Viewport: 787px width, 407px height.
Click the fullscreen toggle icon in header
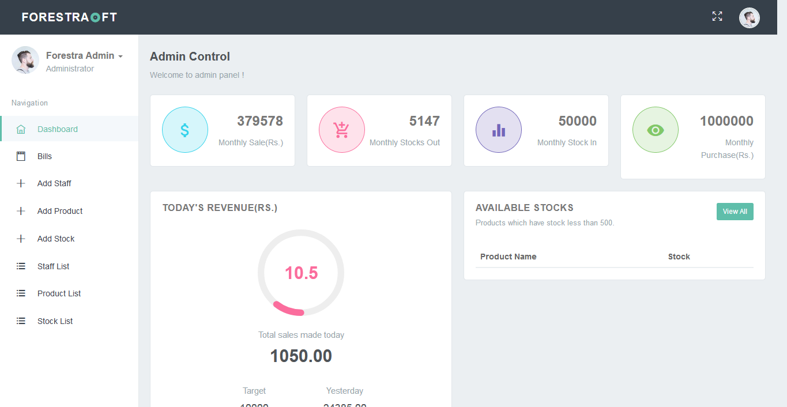click(717, 17)
